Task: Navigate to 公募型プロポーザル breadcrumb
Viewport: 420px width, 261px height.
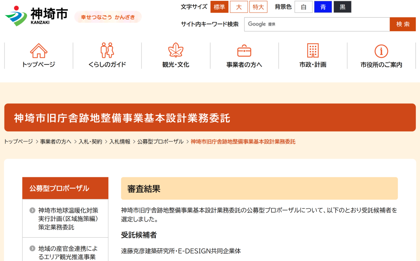Action: pos(160,141)
